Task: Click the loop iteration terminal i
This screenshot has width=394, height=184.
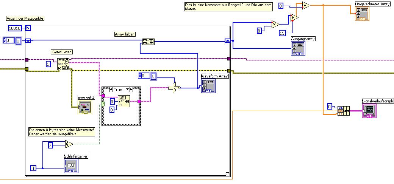Action: pos(33,168)
